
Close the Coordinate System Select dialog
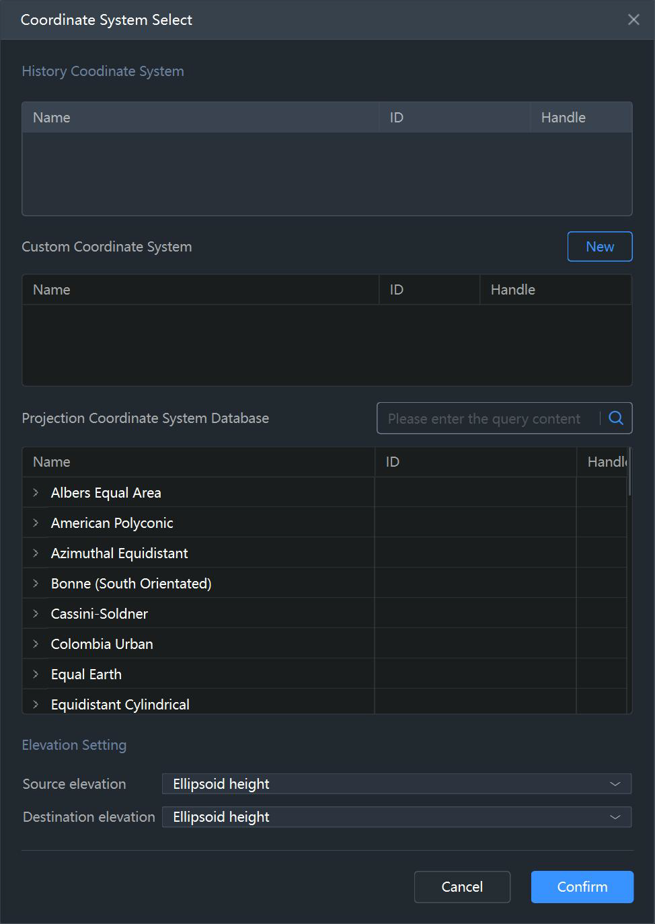pyautogui.click(x=633, y=20)
